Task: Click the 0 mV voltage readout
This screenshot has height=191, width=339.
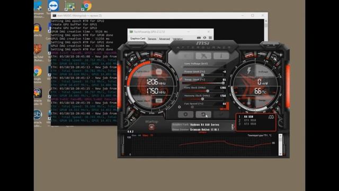Action: click(263, 82)
